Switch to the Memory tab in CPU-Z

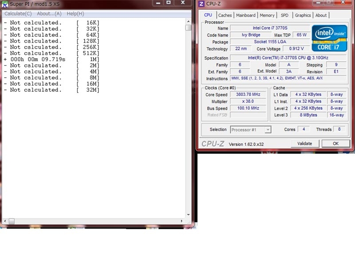(267, 16)
